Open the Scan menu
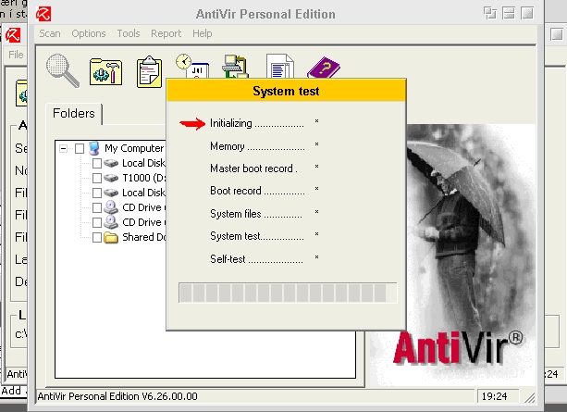This screenshot has width=567, height=412. [x=50, y=33]
